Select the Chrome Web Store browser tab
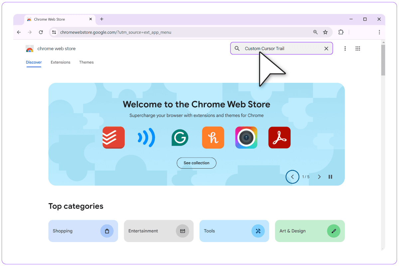The width and height of the screenshot is (399, 266). [x=60, y=19]
